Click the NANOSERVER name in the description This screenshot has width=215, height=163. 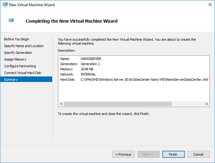[x=91, y=59]
